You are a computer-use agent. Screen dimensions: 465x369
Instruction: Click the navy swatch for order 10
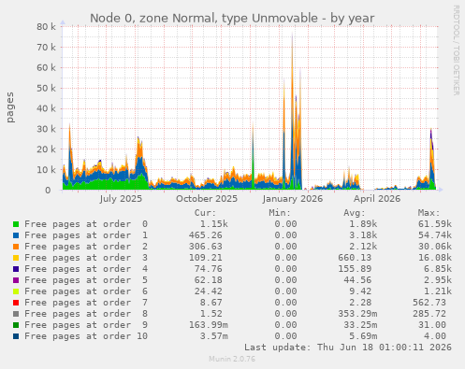16,336
